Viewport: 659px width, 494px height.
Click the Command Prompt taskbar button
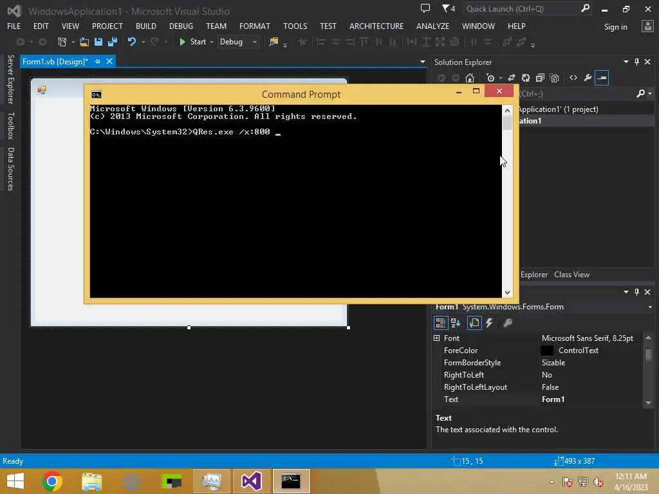pyautogui.click(x=292, y=481)
